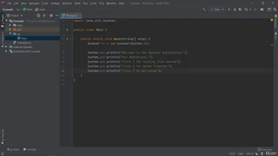Open Project panel settings gear
This screenshot has width=278, height=156.
click(51, 16)
